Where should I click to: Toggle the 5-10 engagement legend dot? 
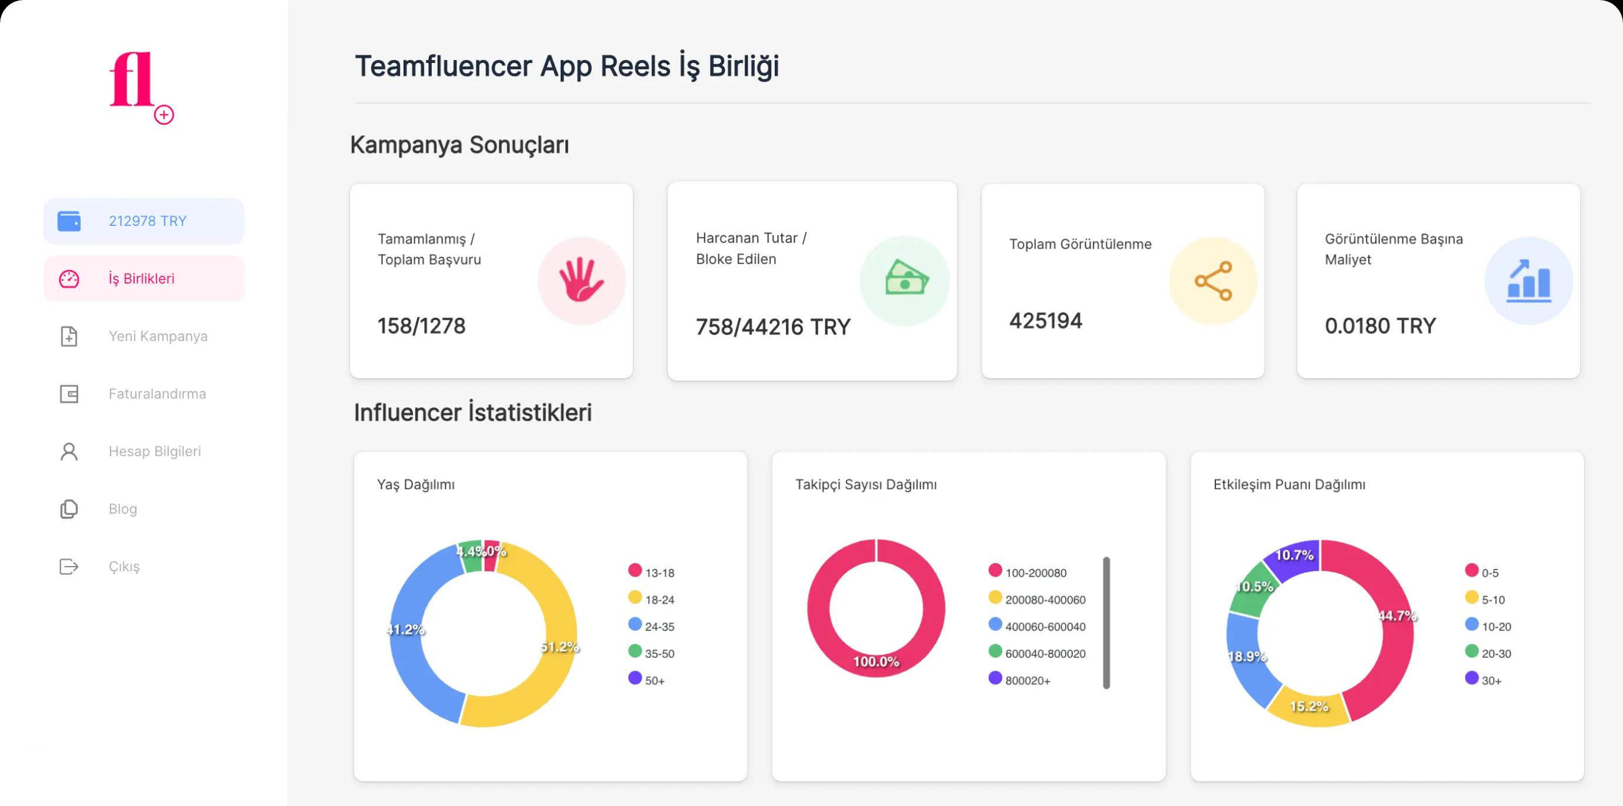coord(1472,597)
